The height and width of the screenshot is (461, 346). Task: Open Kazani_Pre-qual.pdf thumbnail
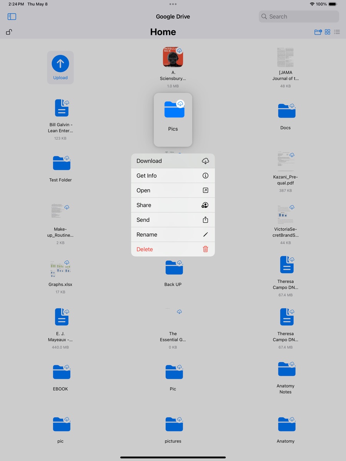pos(285,161)
